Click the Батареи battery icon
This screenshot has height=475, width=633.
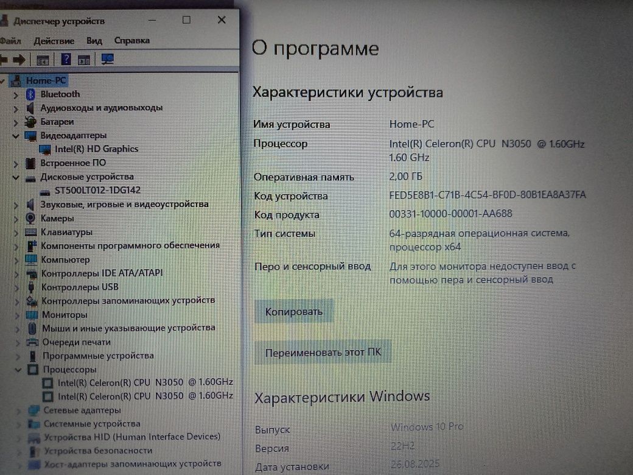click(30, 122)
